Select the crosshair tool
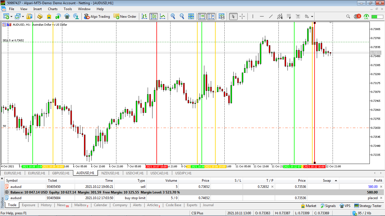The height and width of the screenshot is (216, 385). (242, 16)
